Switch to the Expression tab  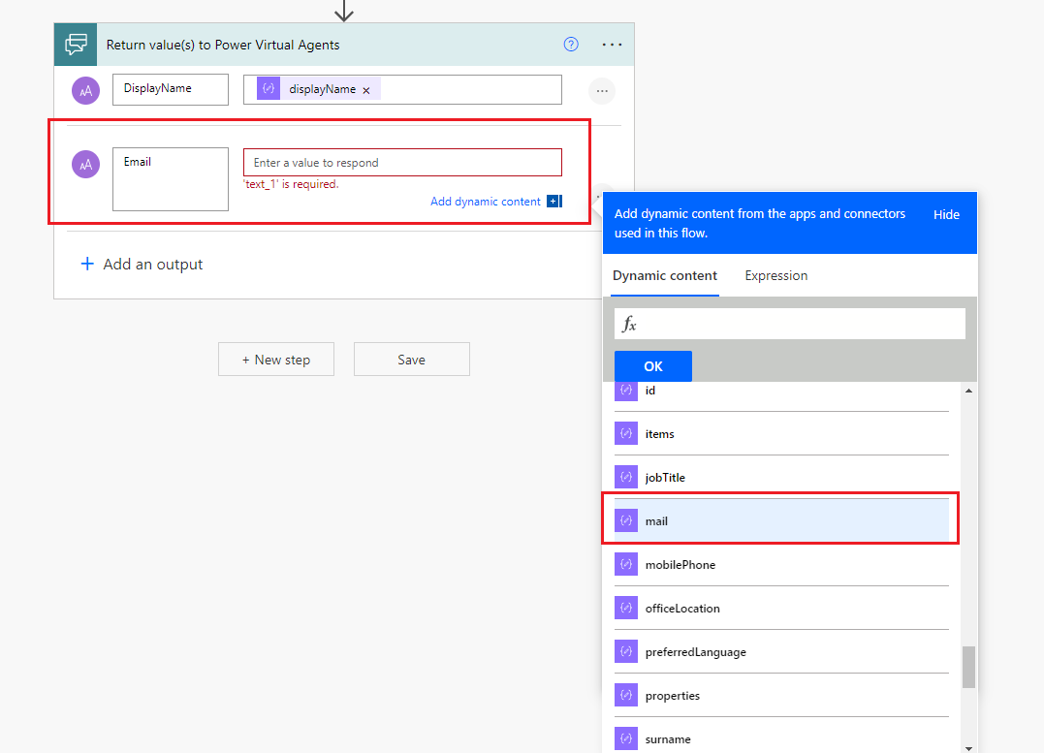pos(775,276)
